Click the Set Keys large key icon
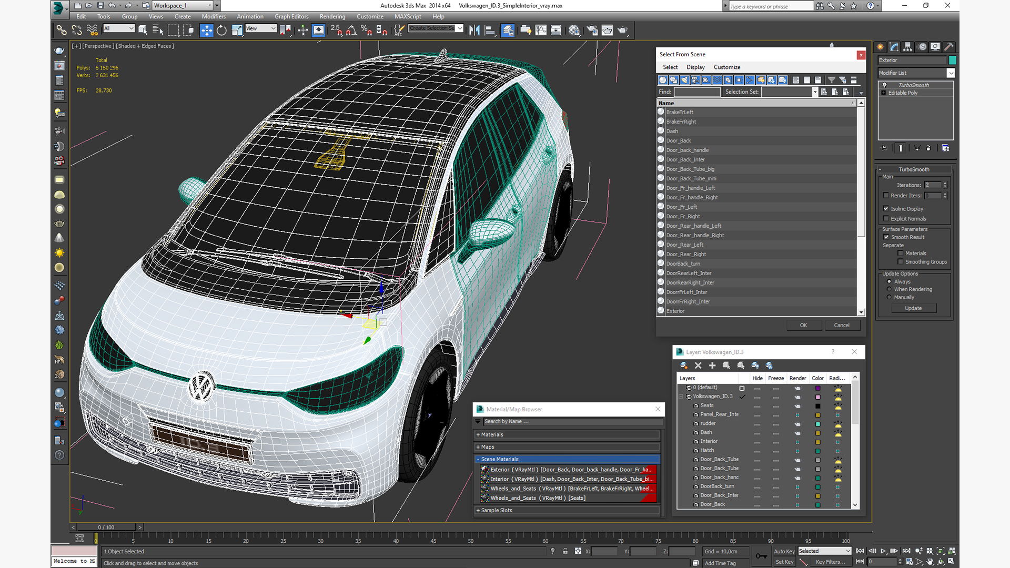 (x=761, y=556)
